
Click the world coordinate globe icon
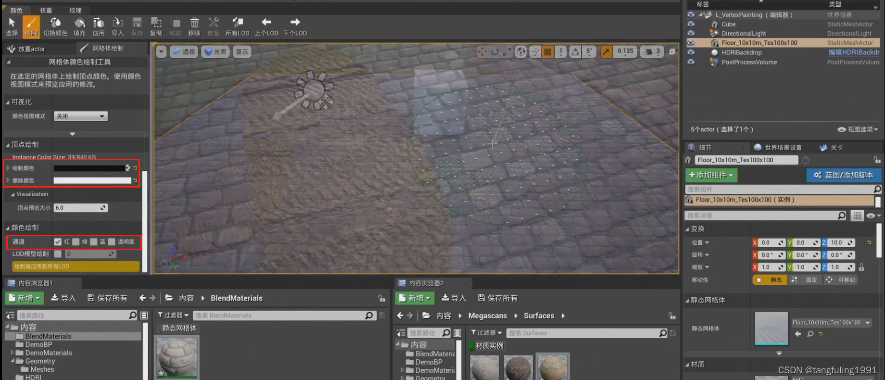[521, 51]
